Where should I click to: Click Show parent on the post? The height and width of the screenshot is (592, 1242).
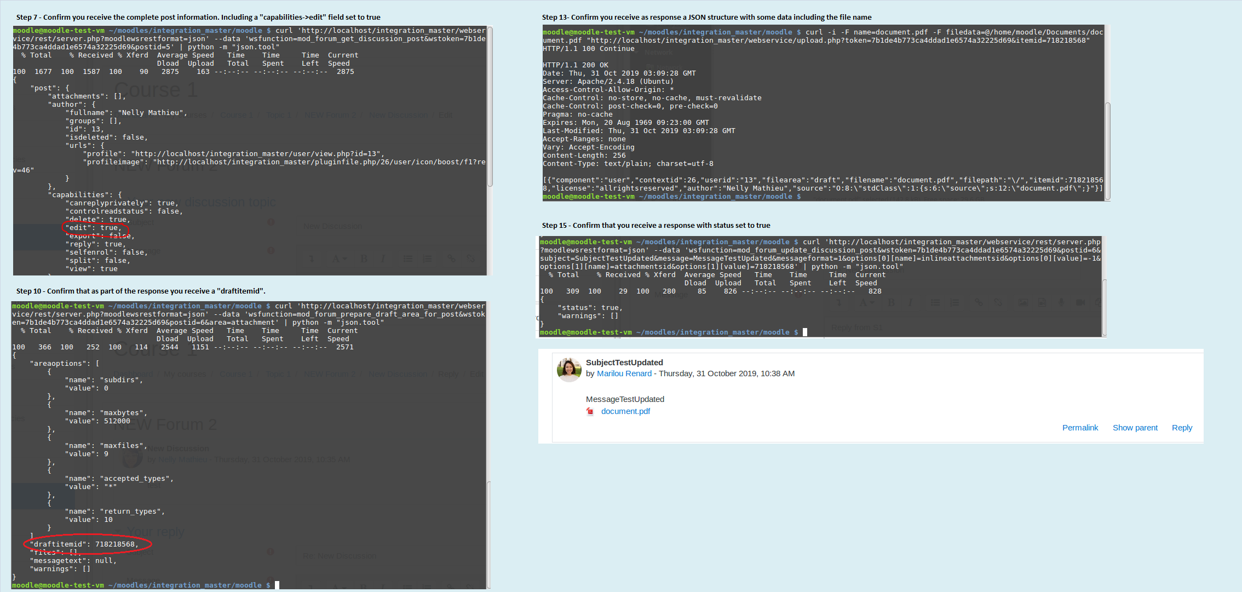click(x=1135, y=428)
